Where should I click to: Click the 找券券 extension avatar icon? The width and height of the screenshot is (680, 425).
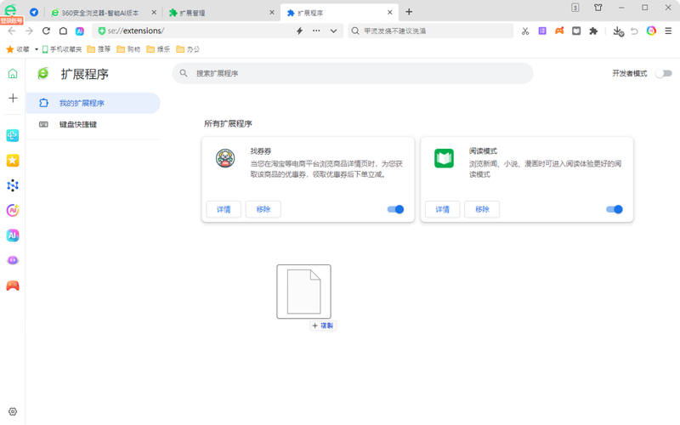(225, 158)
